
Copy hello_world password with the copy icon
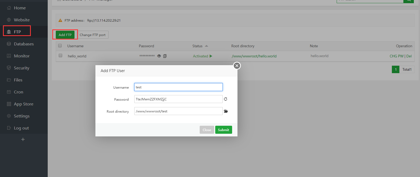(x=165, y=56)
